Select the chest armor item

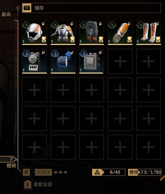pos(63,33)
